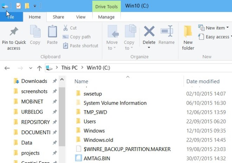Image resolution: width=232 pixels, height=163 pixels.
Task: Open the New item dropdown
Action: [214, 28]
